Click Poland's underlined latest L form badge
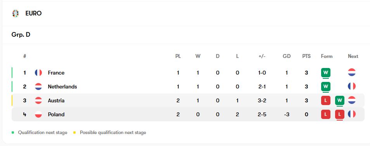 click(x=340, y=114)
